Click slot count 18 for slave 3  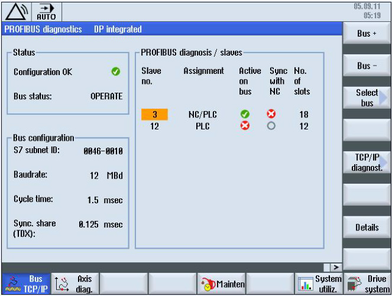(304, 115)
